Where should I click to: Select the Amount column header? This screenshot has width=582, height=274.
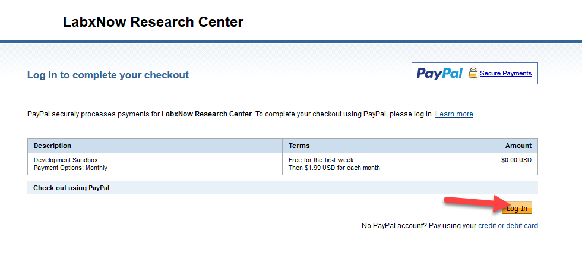tap(518, 146)
